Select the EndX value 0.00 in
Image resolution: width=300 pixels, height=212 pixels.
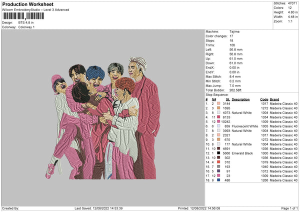point(234,67)
